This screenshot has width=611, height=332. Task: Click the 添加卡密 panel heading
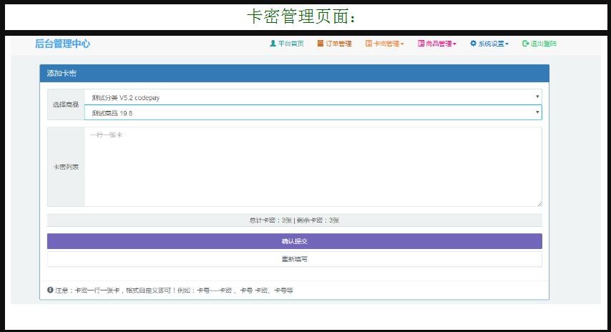pyautogui.click(x=62, y=73)
